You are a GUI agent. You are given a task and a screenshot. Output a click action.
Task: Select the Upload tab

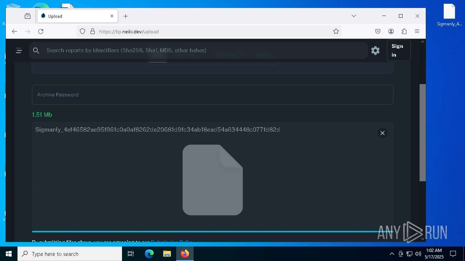77,16
